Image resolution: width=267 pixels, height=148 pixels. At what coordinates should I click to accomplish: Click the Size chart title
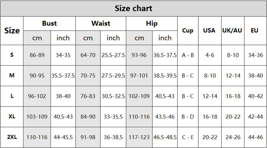[x=133, y=8]
